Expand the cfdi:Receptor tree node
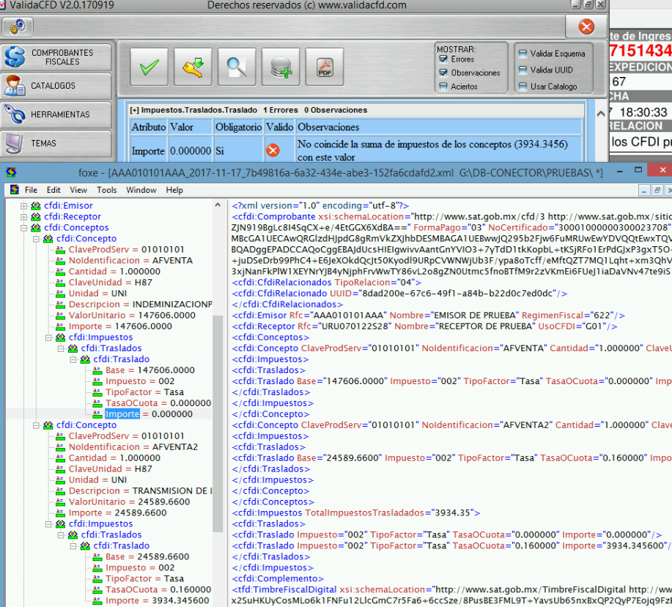This screenshot has height=607, width=672. [24, 217]
